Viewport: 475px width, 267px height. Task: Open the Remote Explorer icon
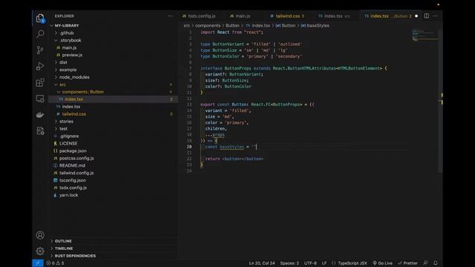pos(40,99)
